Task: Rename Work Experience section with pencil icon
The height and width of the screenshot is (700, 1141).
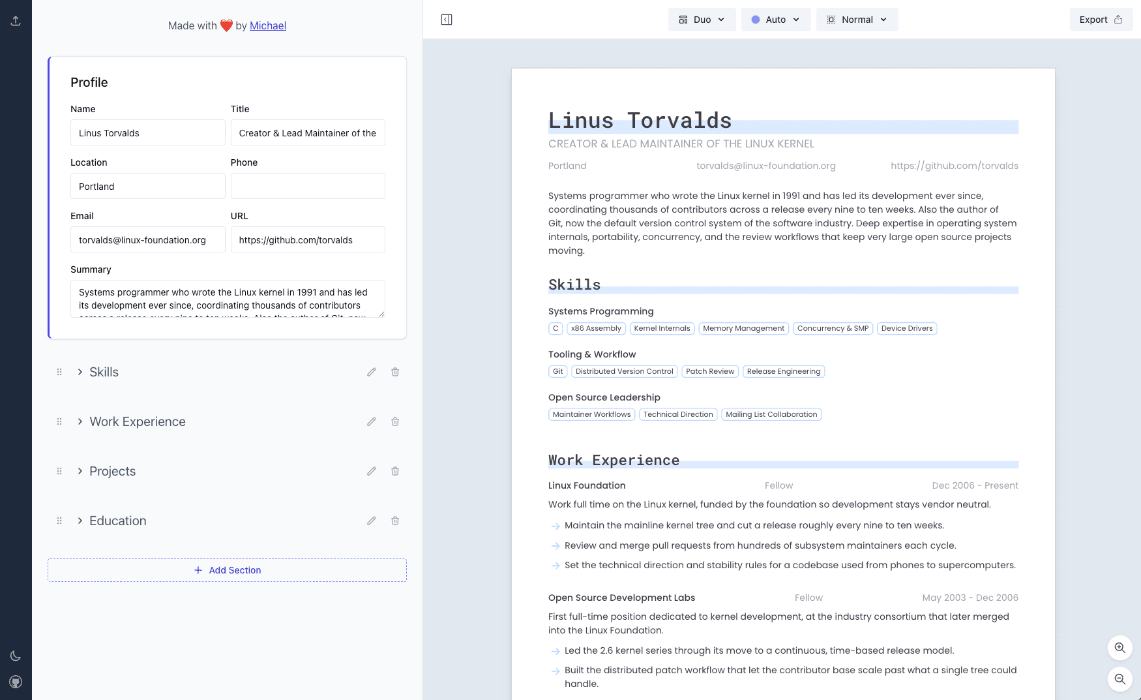Action: [x=372, y=421]
